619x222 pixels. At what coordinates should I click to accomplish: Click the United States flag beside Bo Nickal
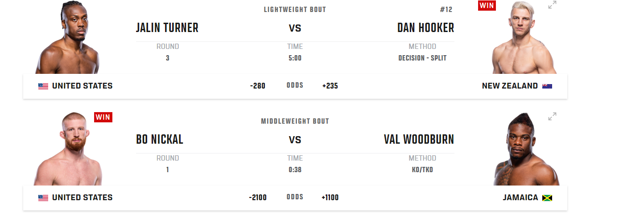tap(43, 198)
